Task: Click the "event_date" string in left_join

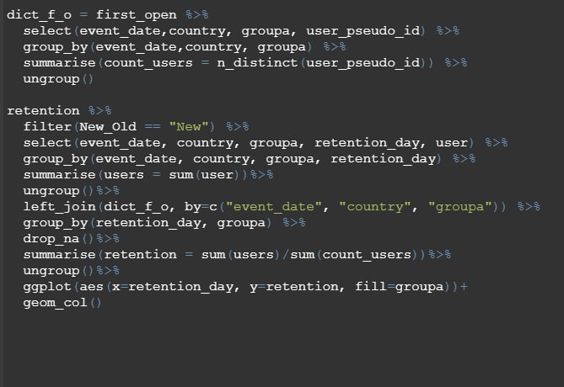Action: click(x=274, y=207)
